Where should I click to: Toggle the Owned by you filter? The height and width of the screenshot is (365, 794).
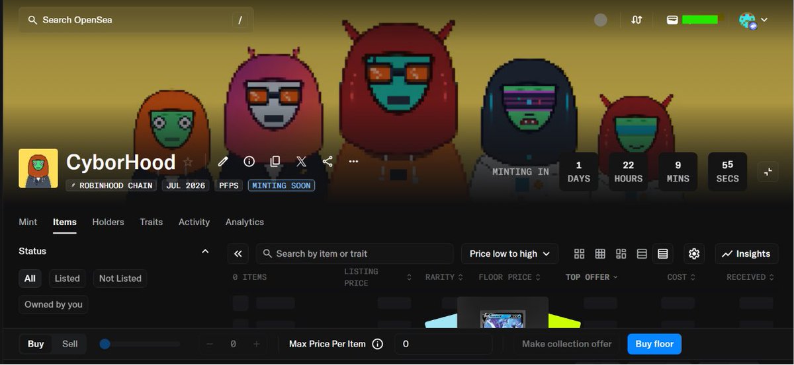54,304
